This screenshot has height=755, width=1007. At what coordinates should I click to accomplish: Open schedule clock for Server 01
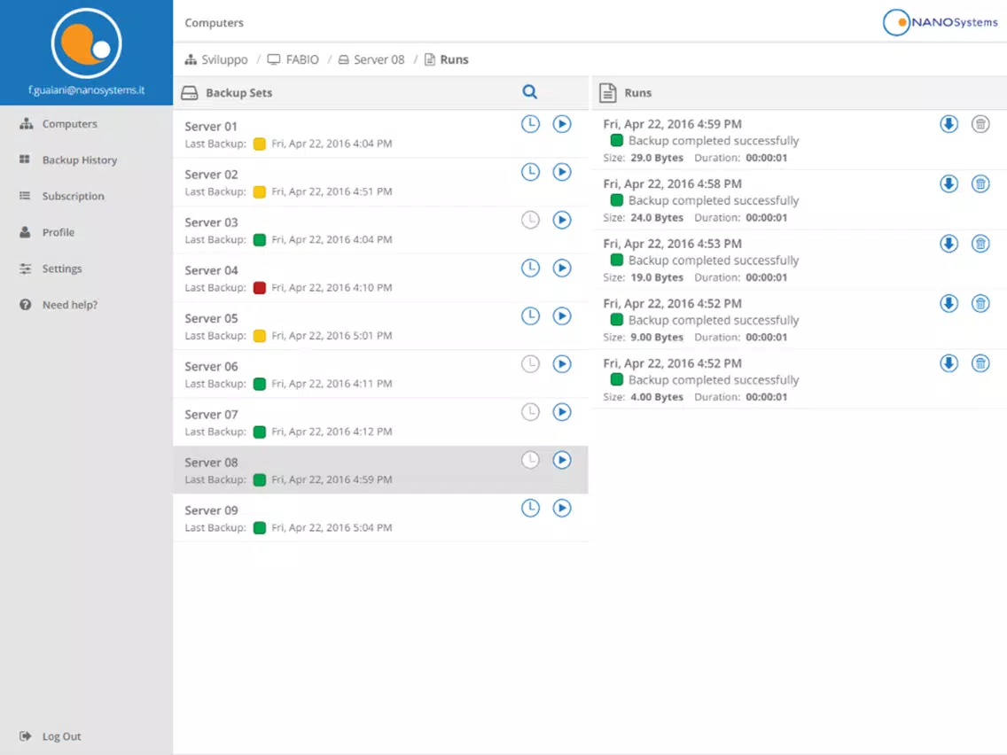(530, 124)
